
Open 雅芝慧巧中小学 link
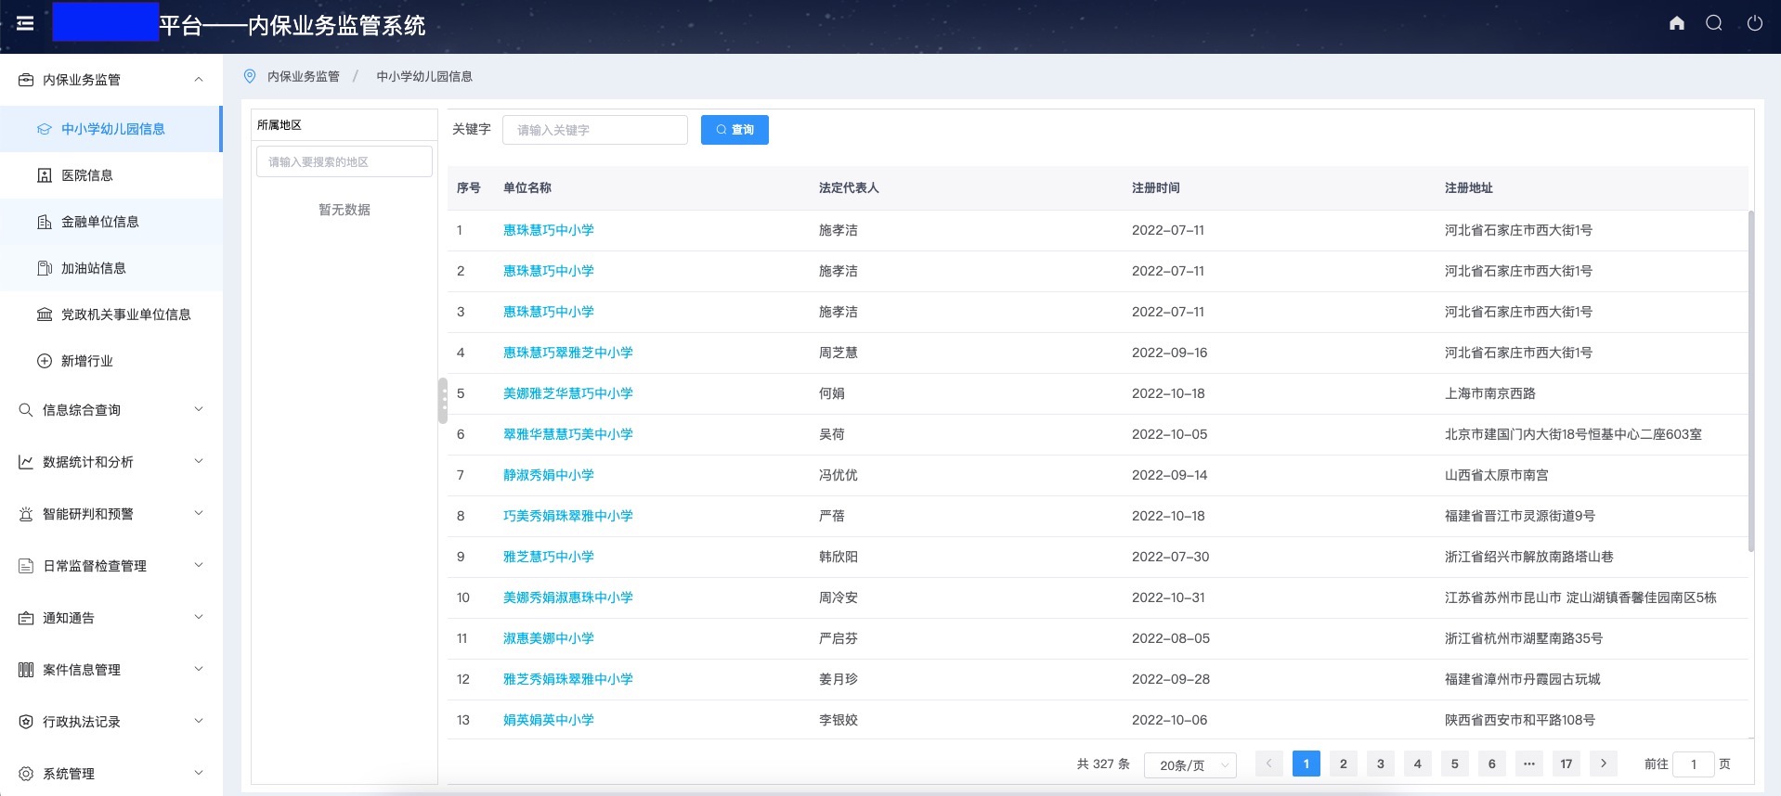tap(548, 557)
